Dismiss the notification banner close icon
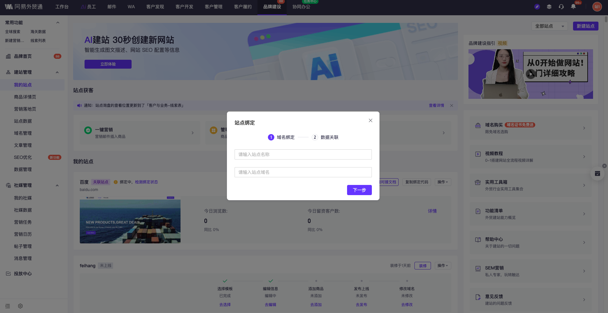 click(x=452, y=105)
